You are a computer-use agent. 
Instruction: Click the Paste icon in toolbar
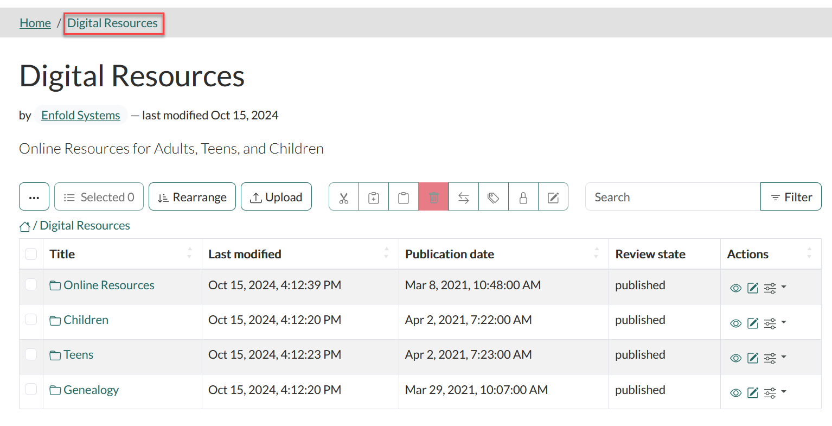click(404, 198)
